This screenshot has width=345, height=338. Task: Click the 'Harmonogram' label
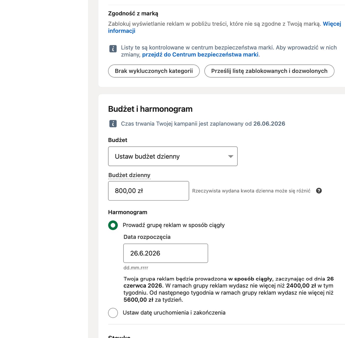pos(128,212)
